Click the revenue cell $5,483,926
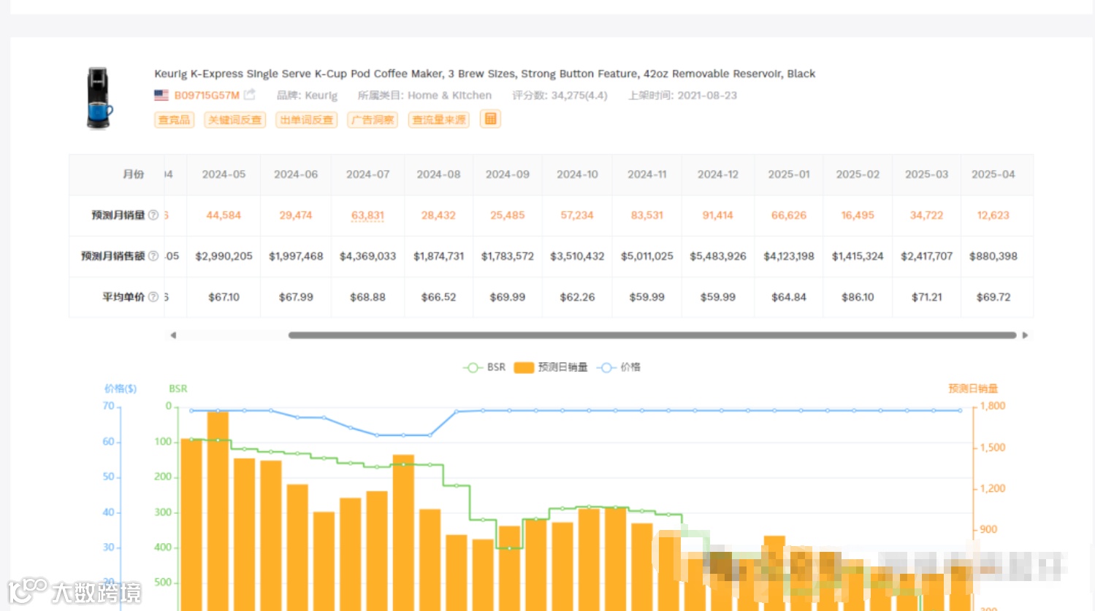Screen dimensions: 1095x611 click(x=718, y=256)
